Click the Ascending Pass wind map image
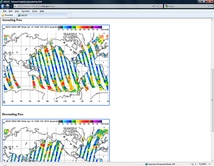 [x=56, y=65]
